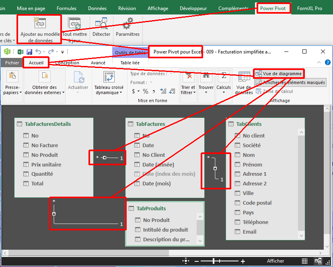Click the diagram view icon in status bar

click(318, 261)
